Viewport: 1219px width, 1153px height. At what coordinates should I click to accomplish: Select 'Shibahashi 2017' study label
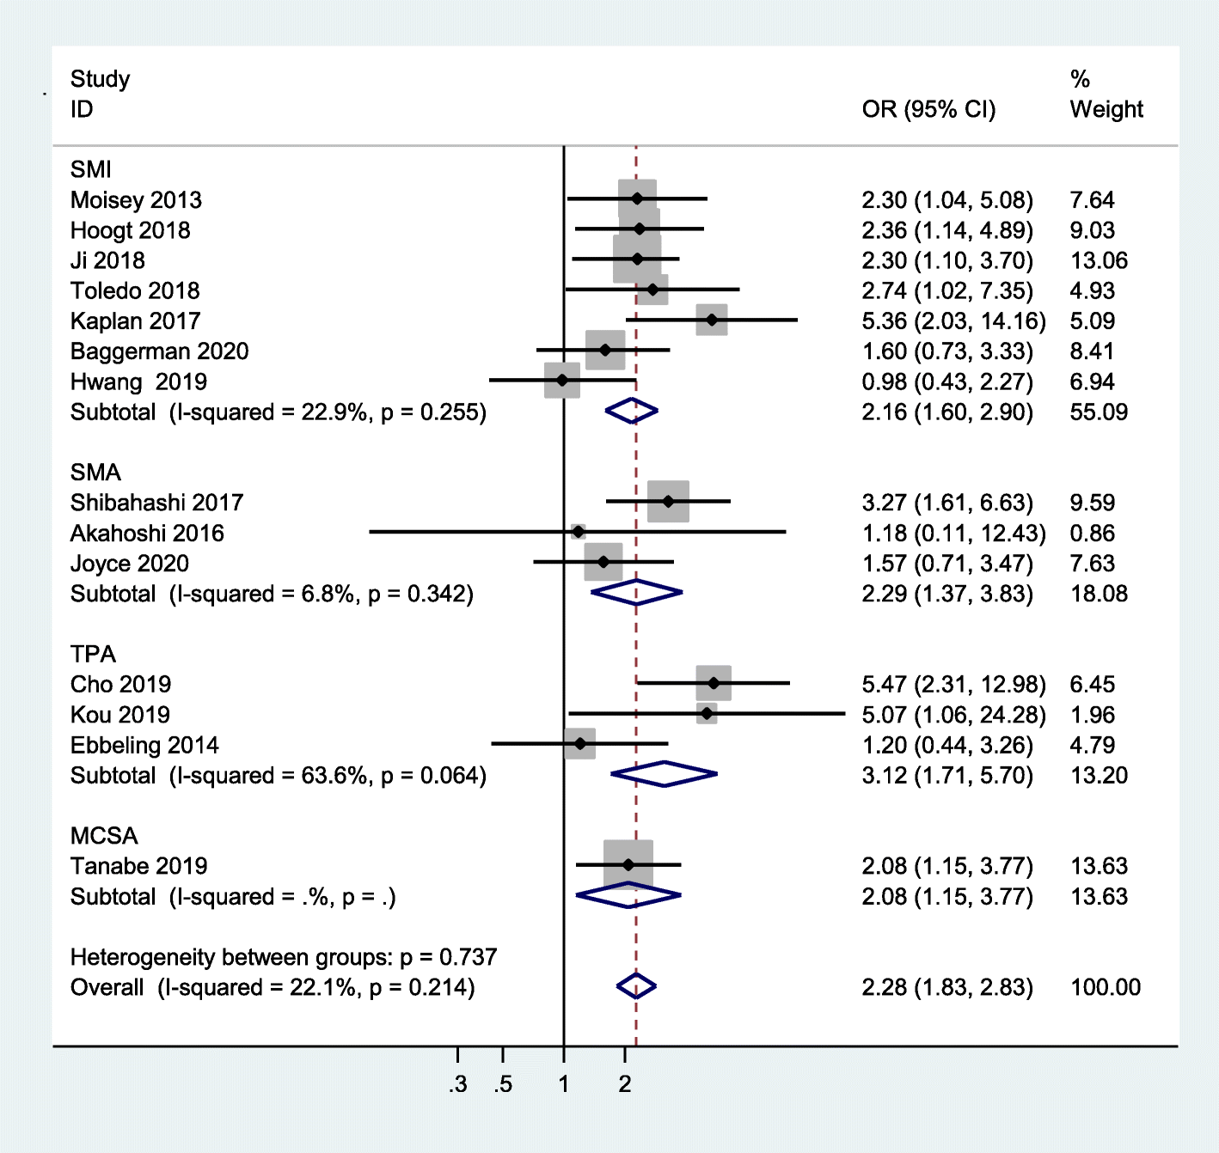[x=156, y=503]
